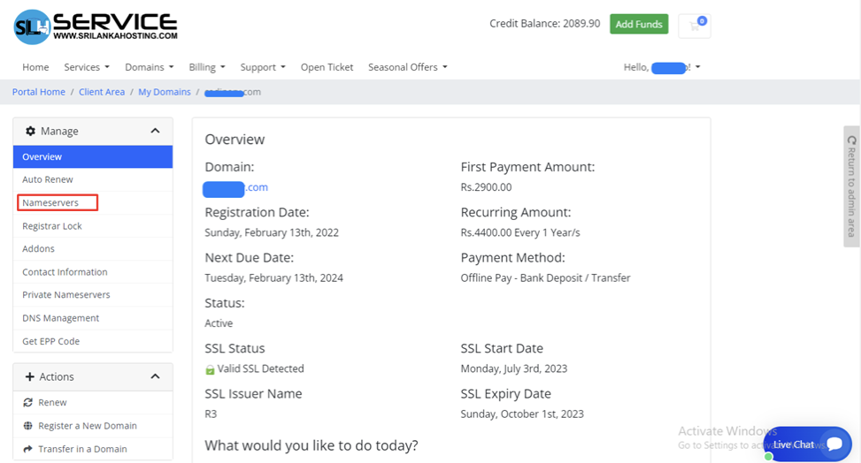Screen dimensions: 861x463
Task: Select Nameservers in the Manage sidebar
Action: pyautogui.click(x=50, y=203)
